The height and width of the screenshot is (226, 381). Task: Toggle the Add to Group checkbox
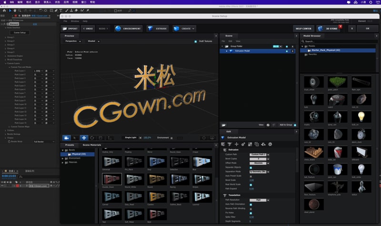pyautogui.click(x=295, y=125)
